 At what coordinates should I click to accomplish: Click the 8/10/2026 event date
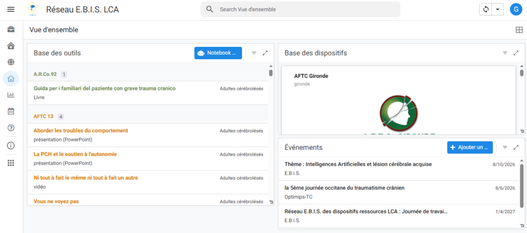504,165
